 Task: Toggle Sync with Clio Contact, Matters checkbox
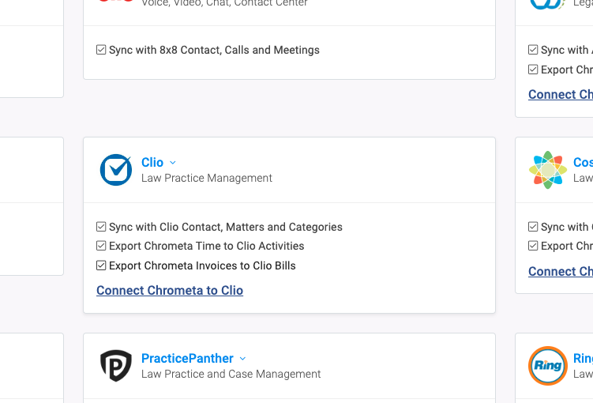point(101,227)
